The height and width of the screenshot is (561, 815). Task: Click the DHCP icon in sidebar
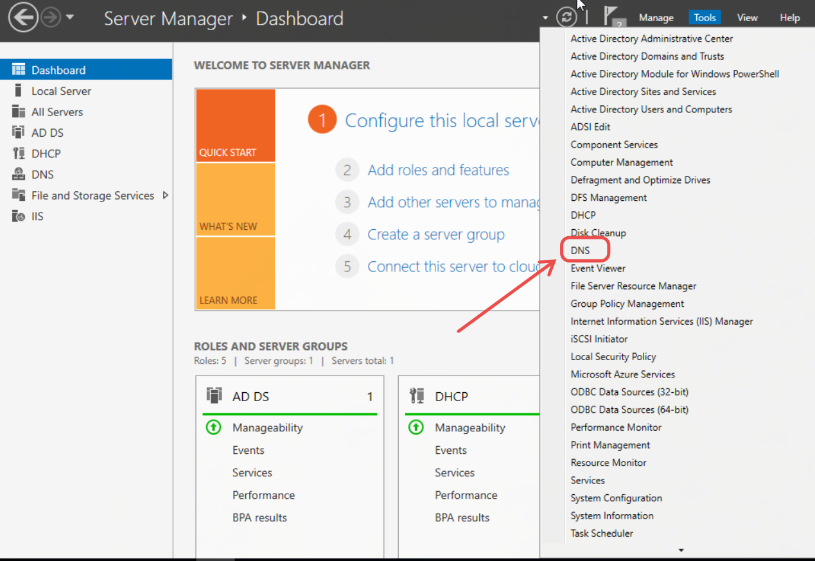[x=19, y=153]
